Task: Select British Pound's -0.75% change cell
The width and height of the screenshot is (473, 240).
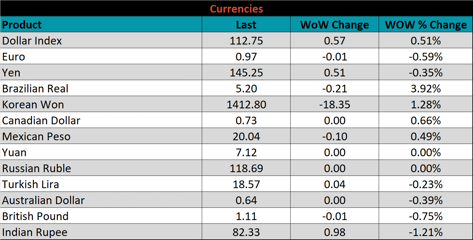Action: tap(426, 216)
